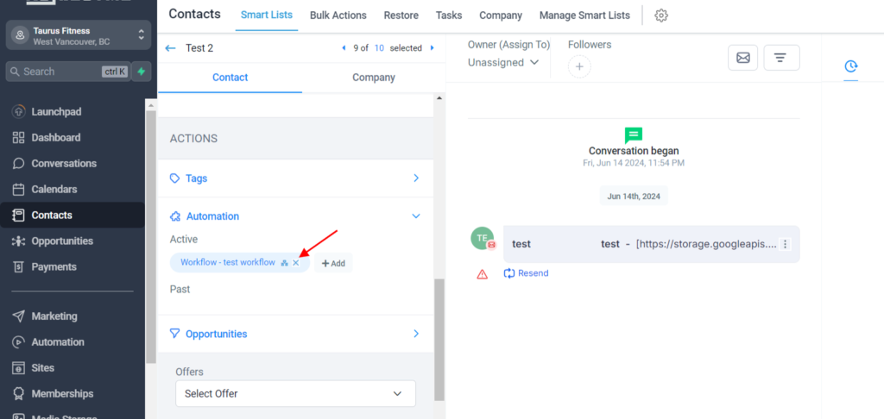Click the settings gear icon in top bar
The width and height of the screenshot is (884, 419).
(x=661, y=16)
